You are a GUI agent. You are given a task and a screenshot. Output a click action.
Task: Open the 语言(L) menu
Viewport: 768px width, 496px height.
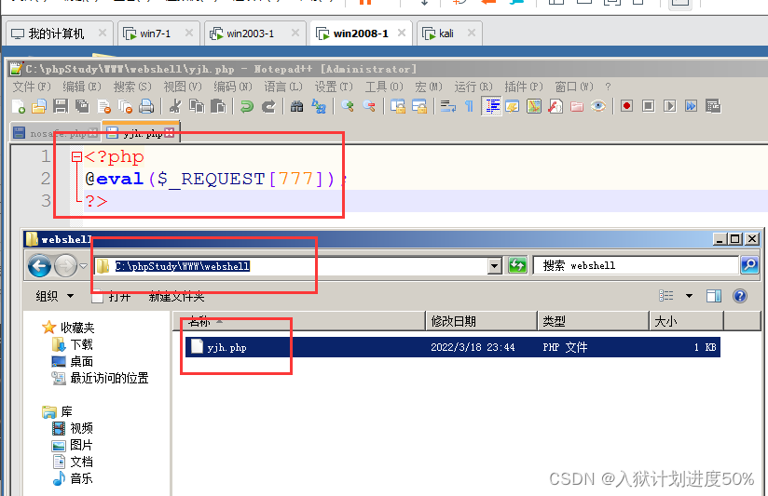coord(283,87)
